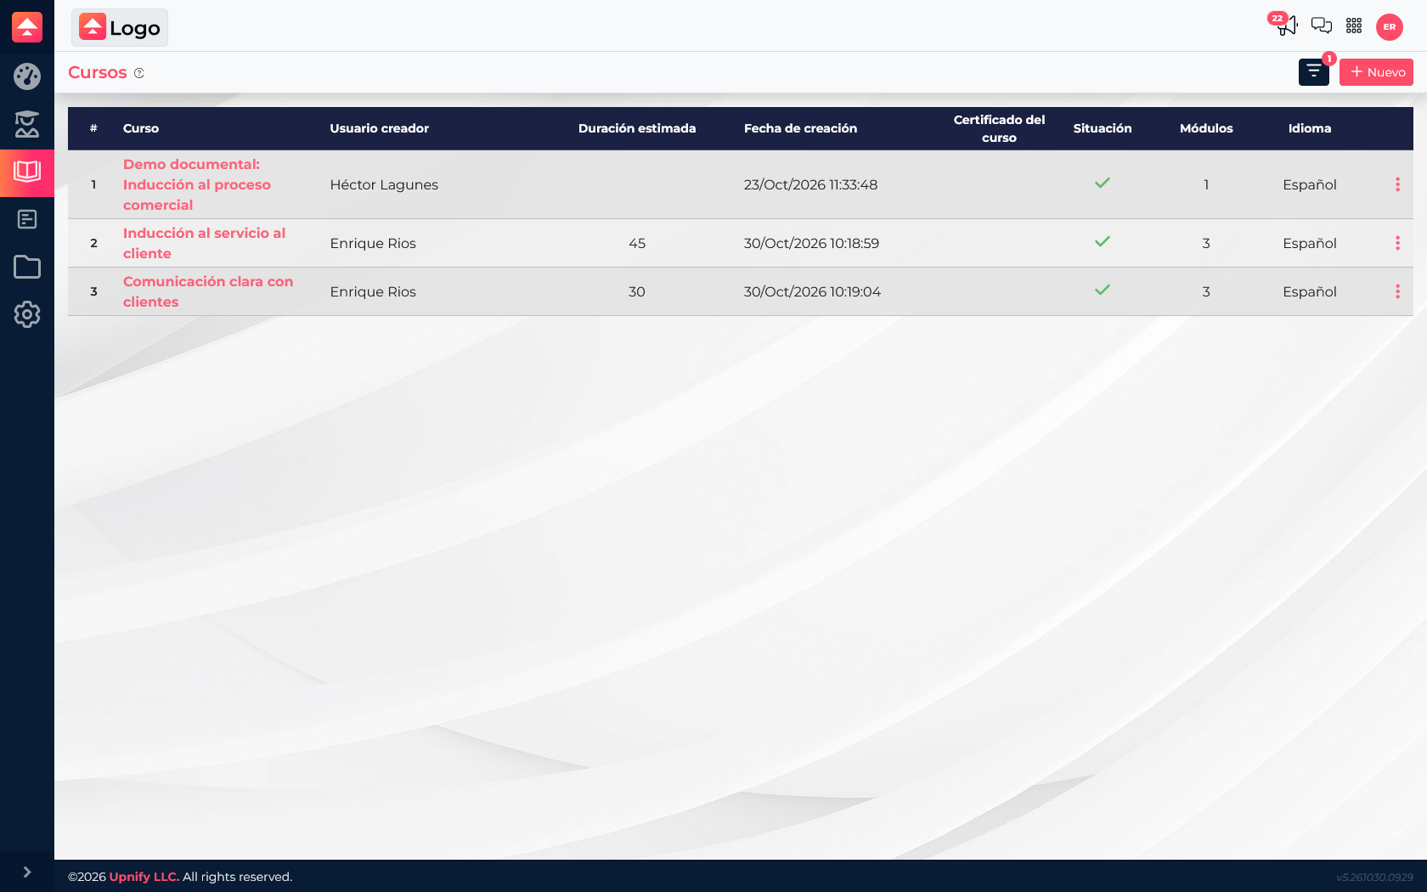Click the version number v5.261030.0929
This screenshot has height=892, width=1427.
[x=1374, y=877]
